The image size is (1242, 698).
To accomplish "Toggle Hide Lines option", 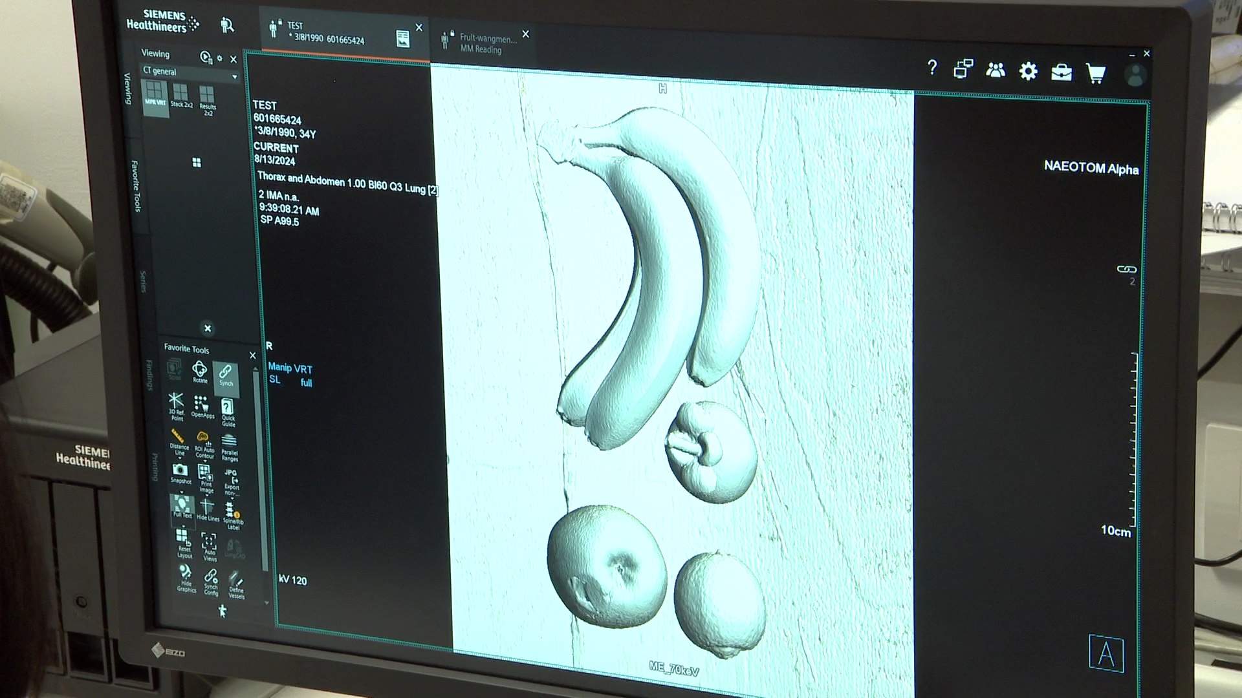I will pyautogui.click(x=207, y=509).
